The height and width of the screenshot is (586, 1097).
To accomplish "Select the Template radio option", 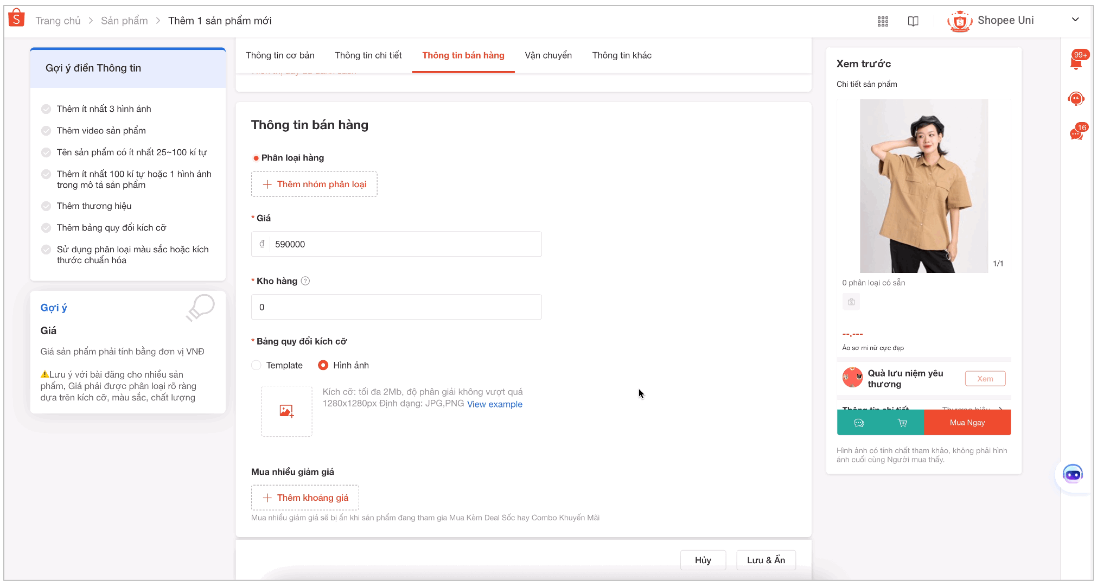I will click(x=257, y=365).
